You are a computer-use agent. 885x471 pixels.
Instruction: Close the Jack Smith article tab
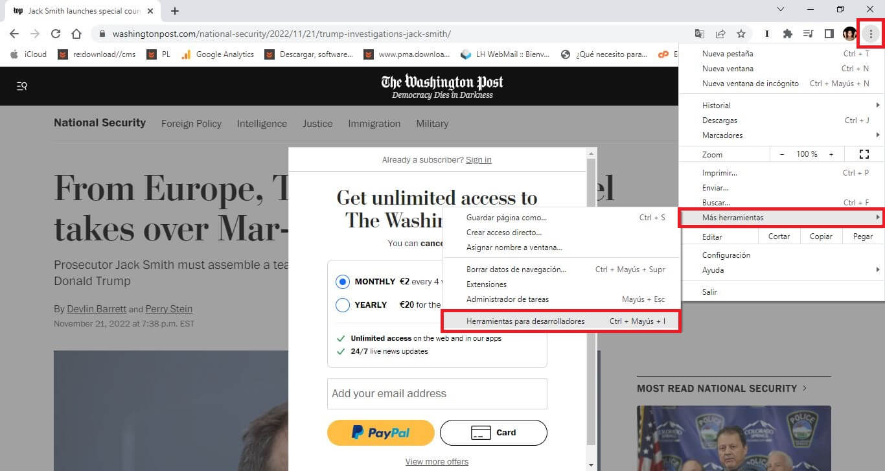[x=151, y=11]
